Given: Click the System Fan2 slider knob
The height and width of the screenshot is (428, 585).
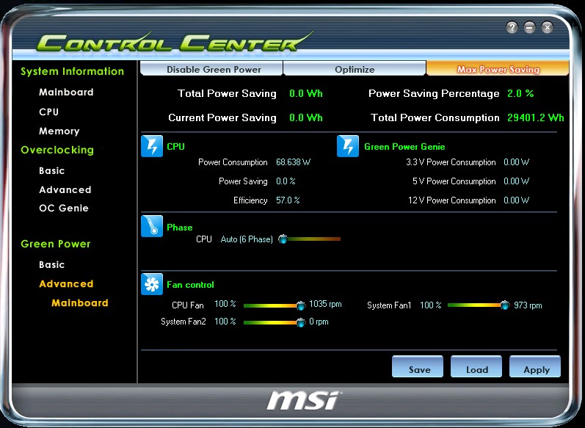Looking at the screenshot, I should tap(301, 322).
